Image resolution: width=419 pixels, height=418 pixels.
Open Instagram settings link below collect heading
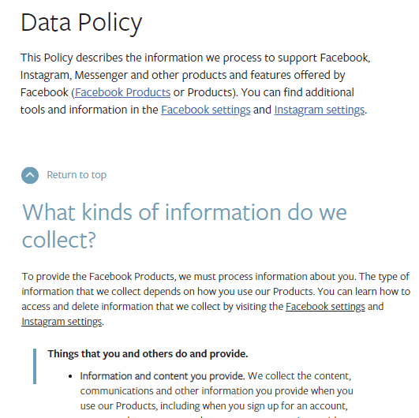coord(62,322)
